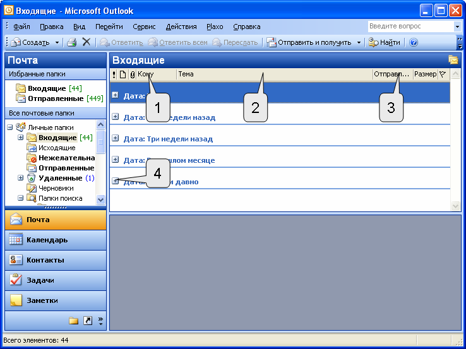The image size is (466, 349).
Task: Select Отправленные [449] favorite folder
Action: click(59, 98)
